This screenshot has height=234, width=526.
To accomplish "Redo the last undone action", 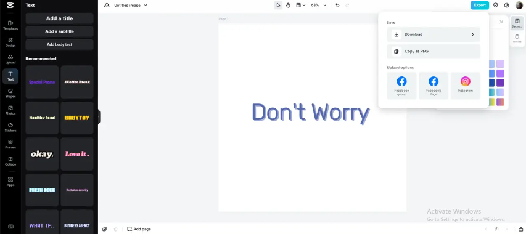I will (347, 6).
